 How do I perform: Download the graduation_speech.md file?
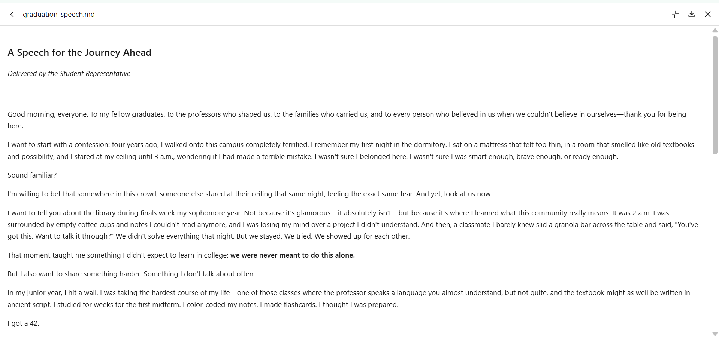pos(692,14)
